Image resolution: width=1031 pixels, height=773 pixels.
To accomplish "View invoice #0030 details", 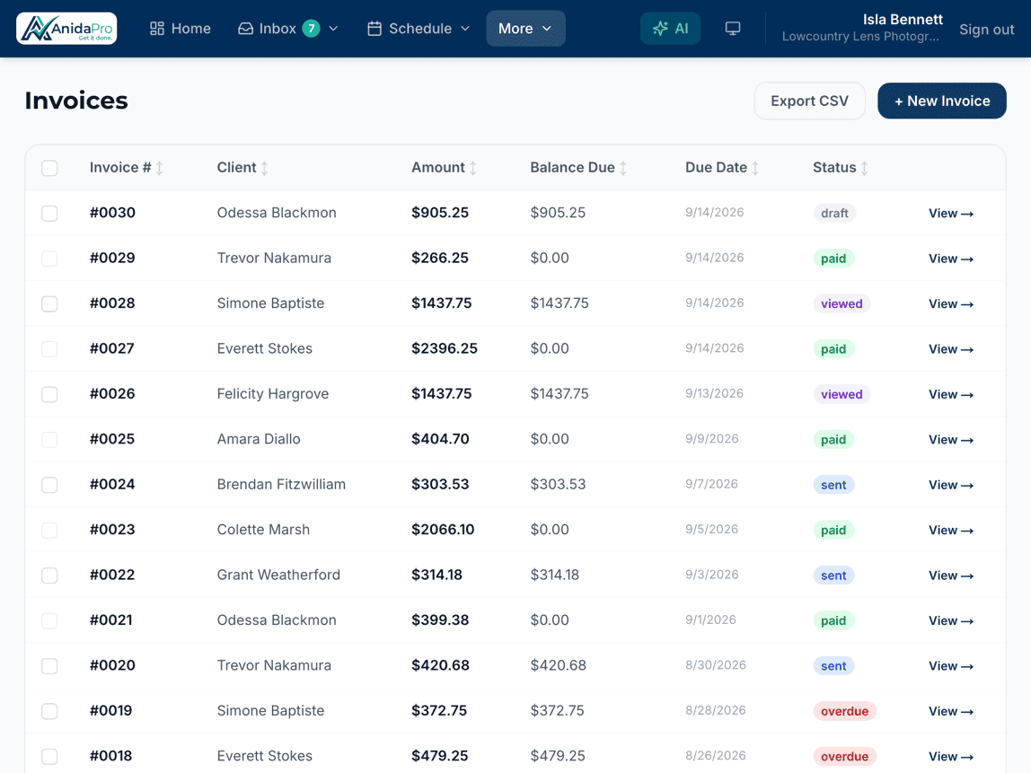I will (951, 214).
